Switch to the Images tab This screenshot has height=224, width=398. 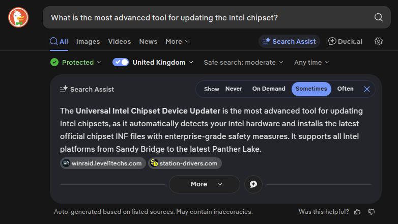tap(88, 41)
